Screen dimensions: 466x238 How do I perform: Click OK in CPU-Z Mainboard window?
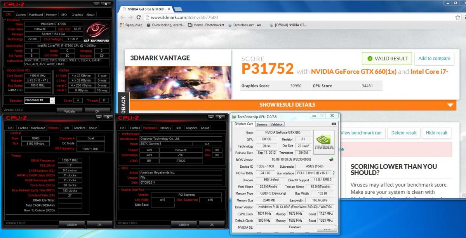click(x=212, y=224)
